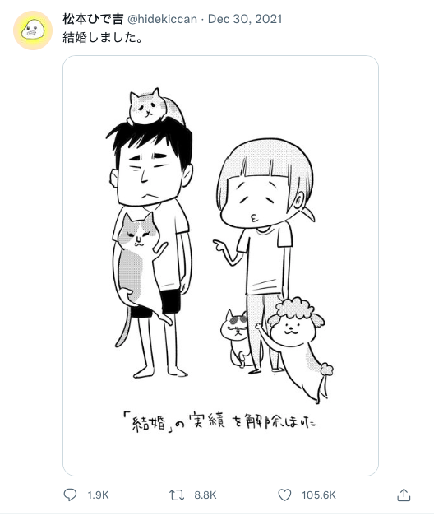Screen dimensions: 434x516
Task: Click the fluffy poodle dog drawing
Action: click(298, 349)
